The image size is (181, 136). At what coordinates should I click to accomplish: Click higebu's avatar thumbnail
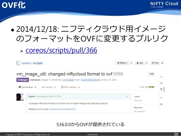point(20,97)
